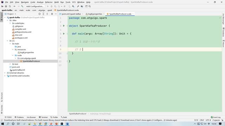This screenshot has height=126, width=225.
Task: Click Windows taskbar search icon
Action: point(8,124)
